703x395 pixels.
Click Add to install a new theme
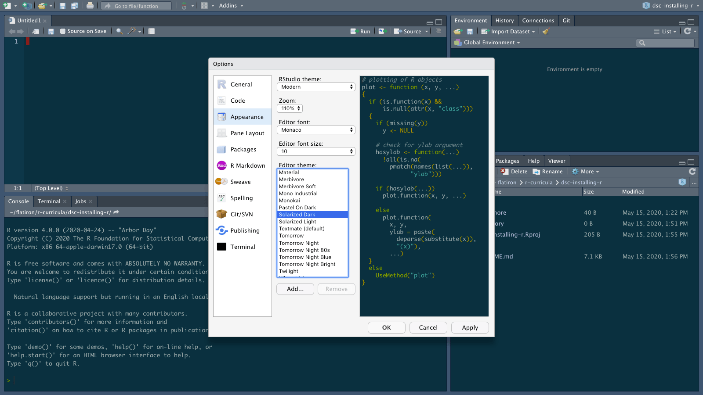coord(295,289)
